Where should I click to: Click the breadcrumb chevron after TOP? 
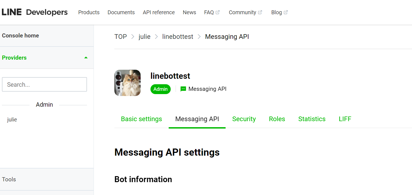(x=133, y=37)
